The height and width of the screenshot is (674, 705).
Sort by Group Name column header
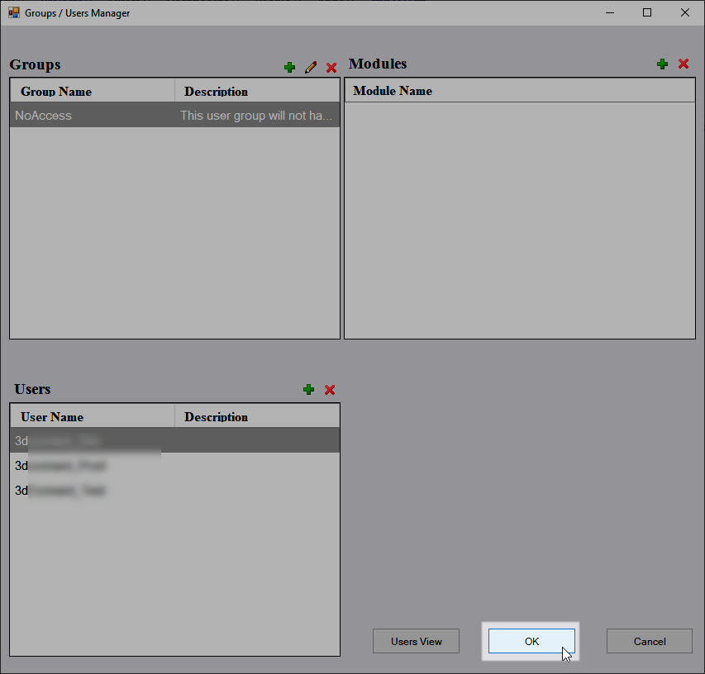tap(91, 91)
